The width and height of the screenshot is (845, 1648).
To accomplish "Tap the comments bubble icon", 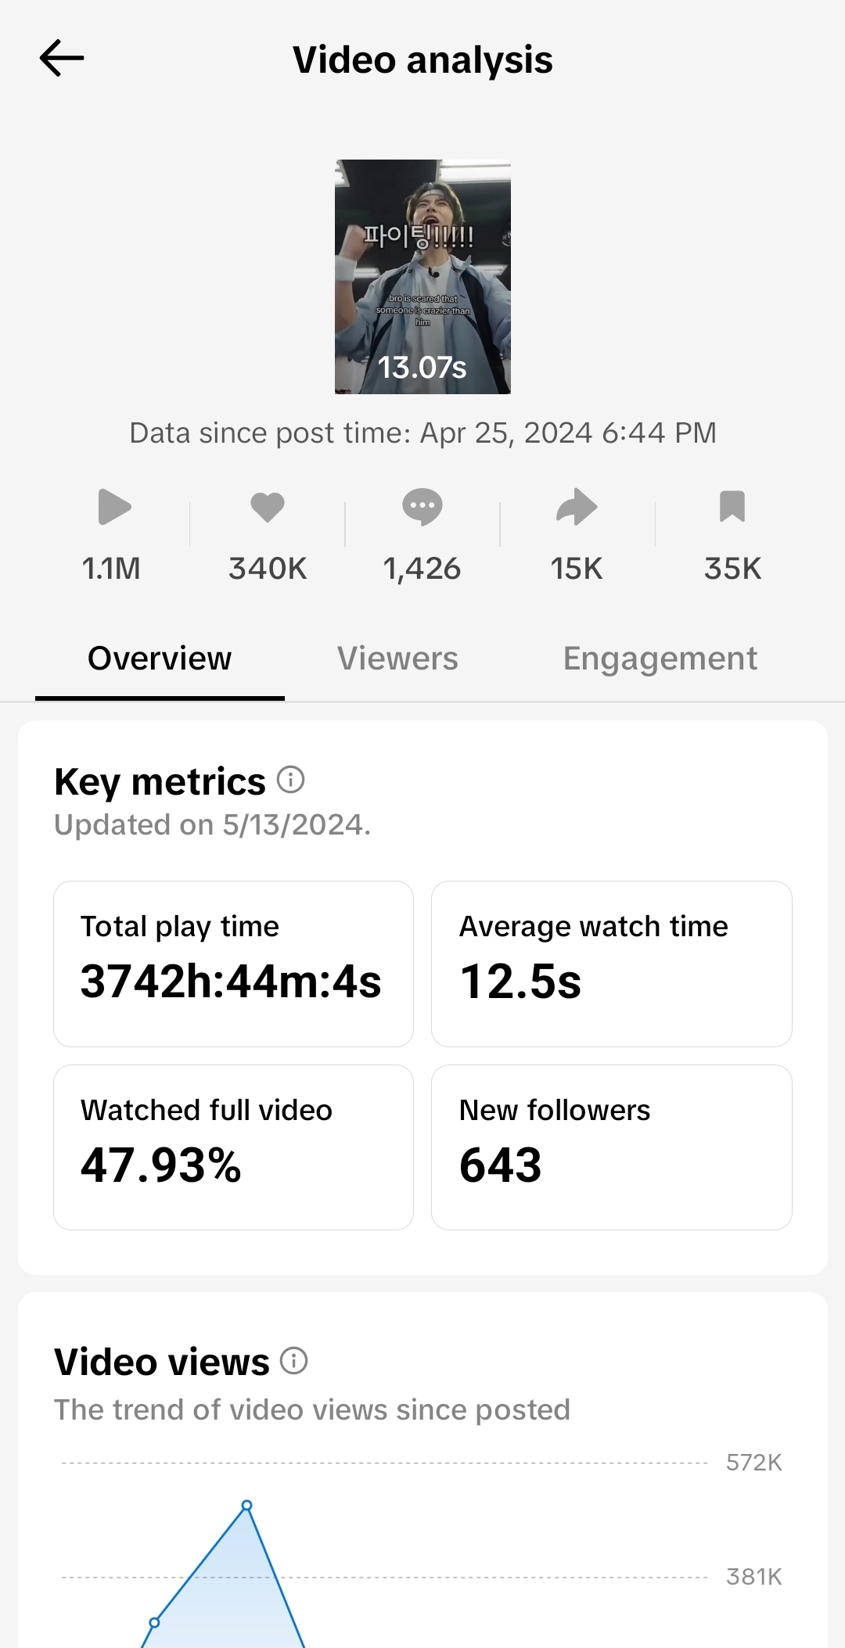I will point(422,507).
